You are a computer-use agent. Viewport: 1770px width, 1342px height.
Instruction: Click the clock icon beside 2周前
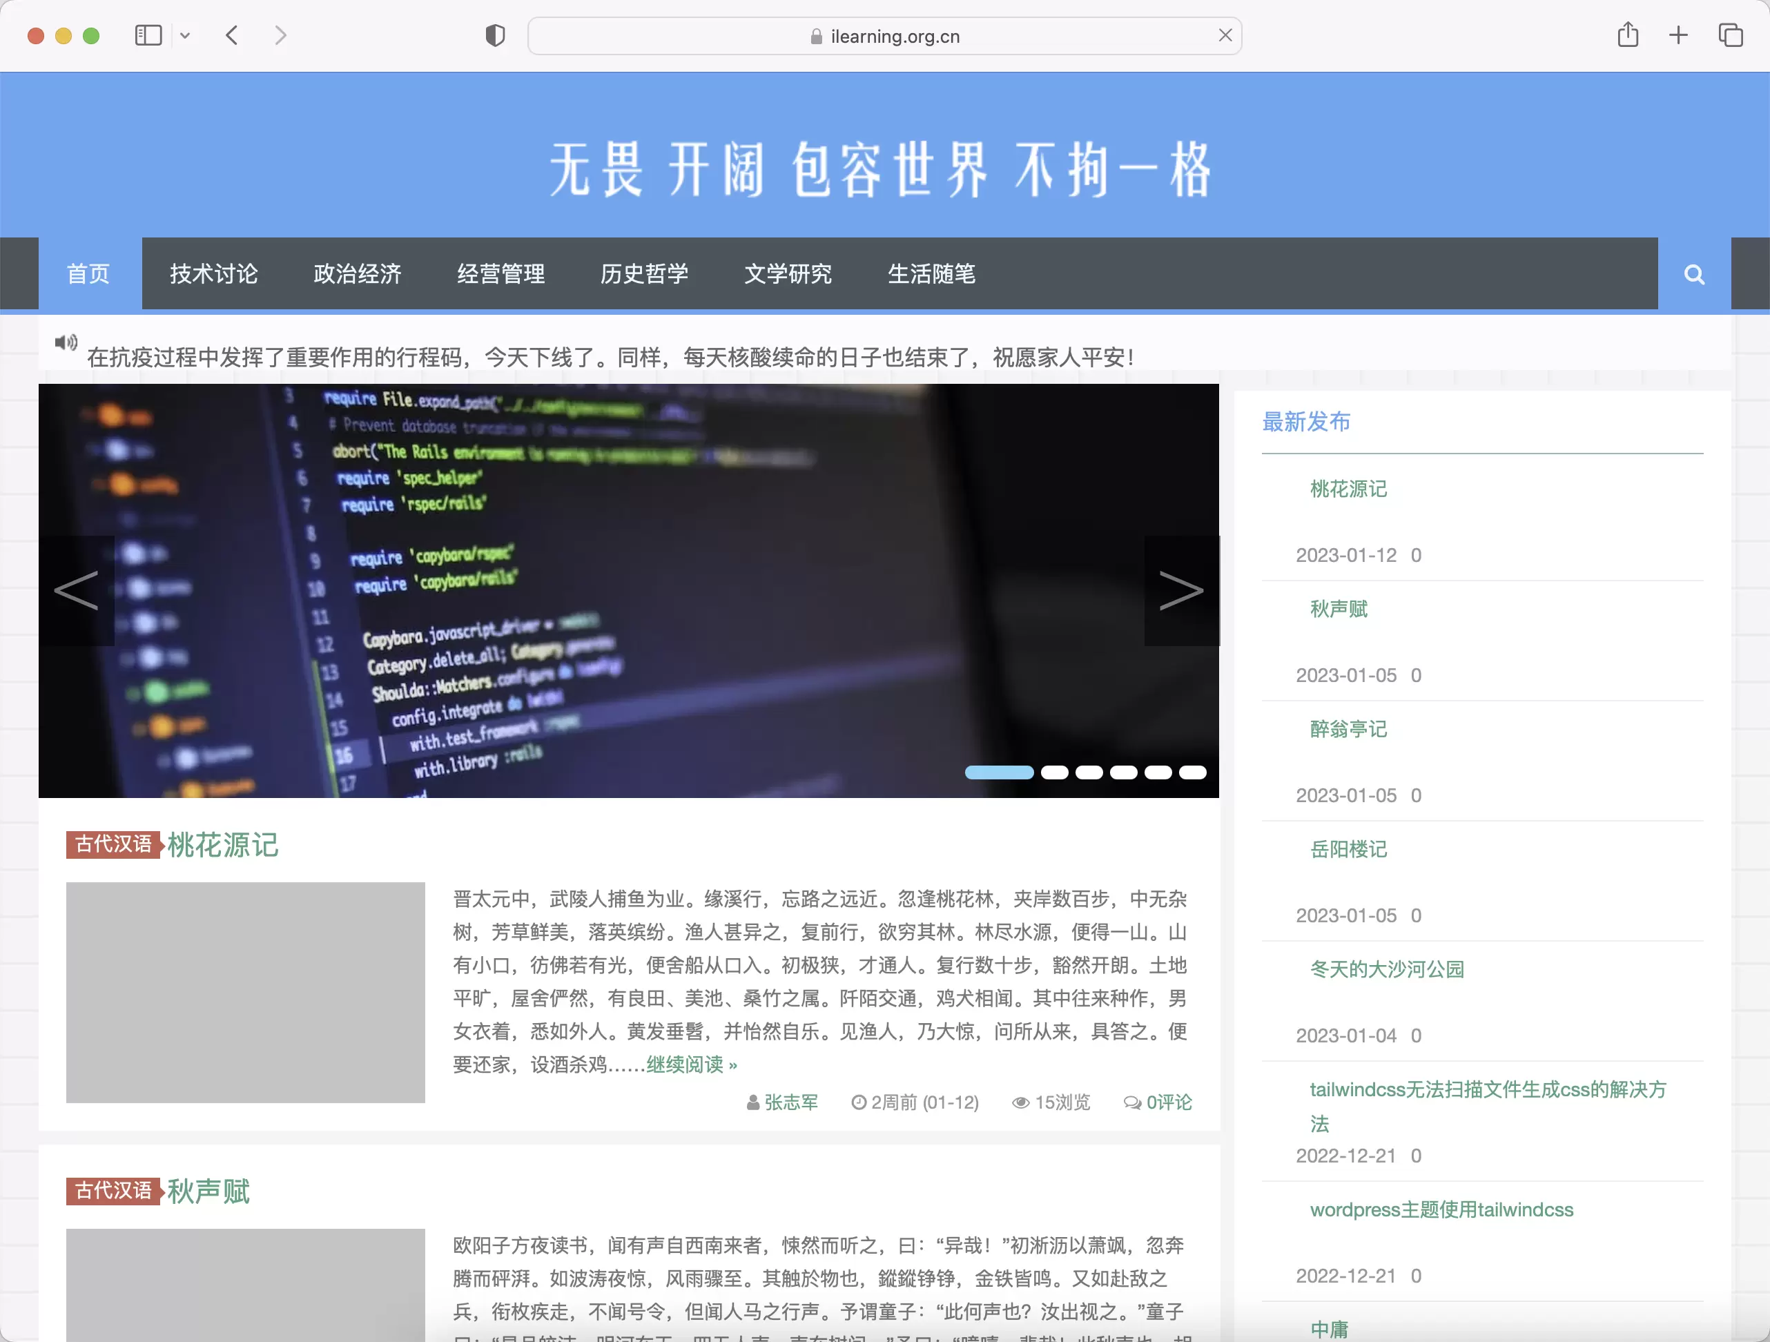[859, 1102]
